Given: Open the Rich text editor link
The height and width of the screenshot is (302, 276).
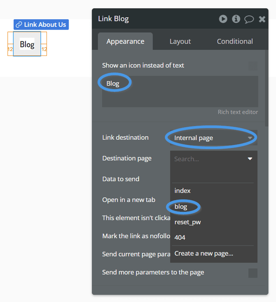Looking at the screenshot, I should tap(238, 112).
